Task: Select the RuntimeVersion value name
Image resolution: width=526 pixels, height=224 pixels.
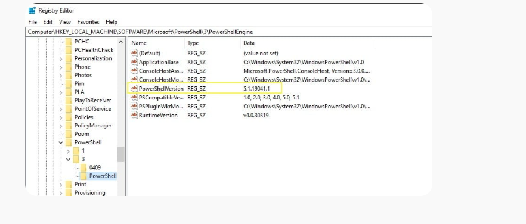Action: pos(159,115)
